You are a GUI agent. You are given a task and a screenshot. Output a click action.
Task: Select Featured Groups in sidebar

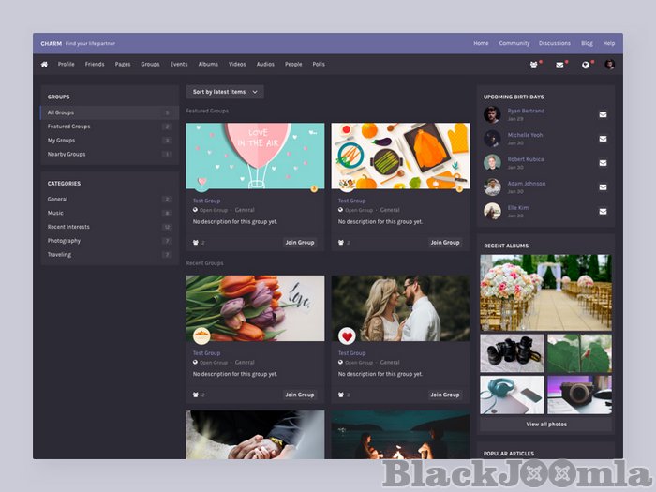pyautogui.click(x=69, y=127)
